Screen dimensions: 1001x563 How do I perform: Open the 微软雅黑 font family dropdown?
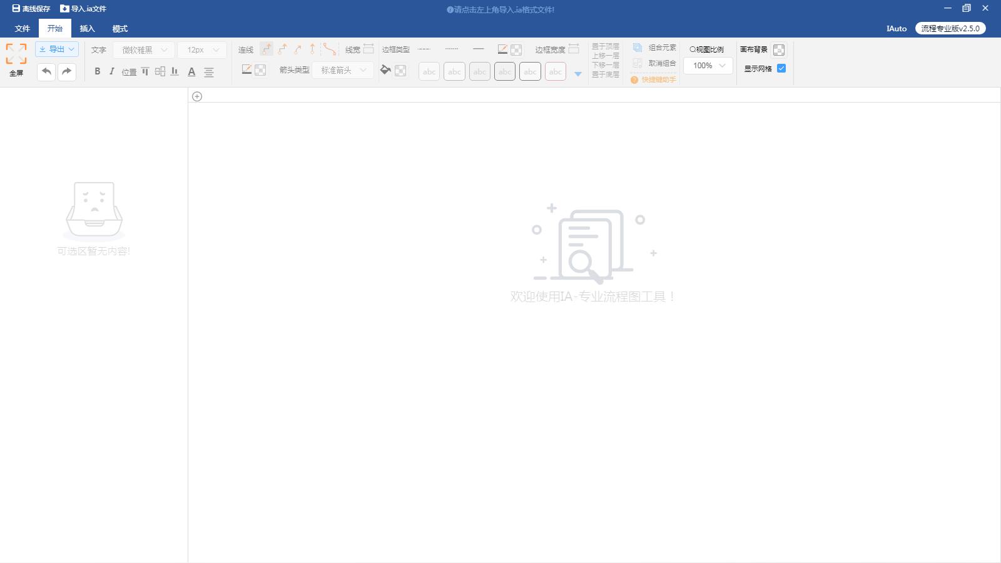click(x=144, y=49)
